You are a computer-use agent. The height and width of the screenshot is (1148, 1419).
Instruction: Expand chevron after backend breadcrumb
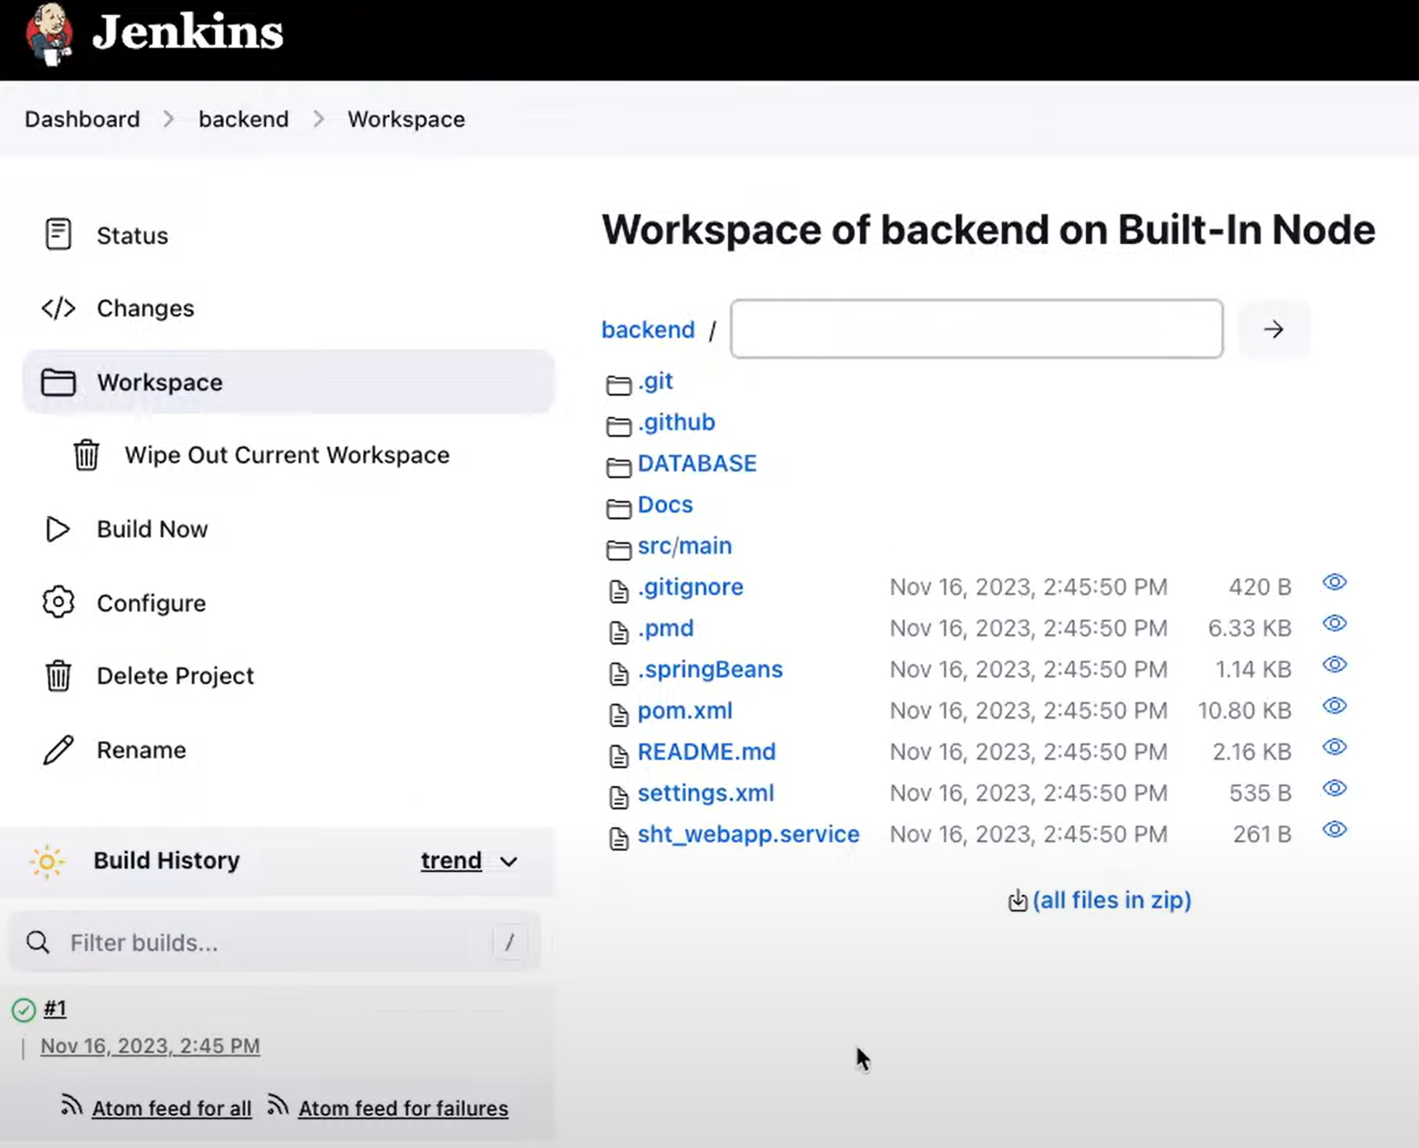click(x=318, y=119)
